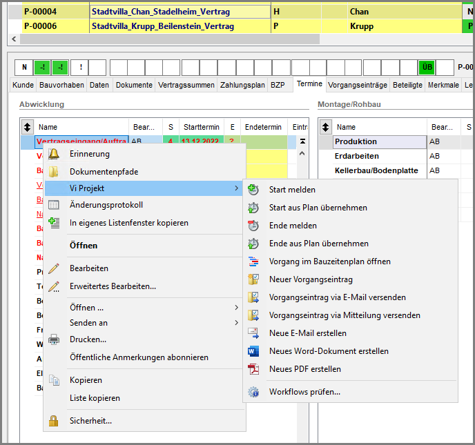
Task: Click the sort arrows icon in Abwicklung list
Action: (27, 127)
